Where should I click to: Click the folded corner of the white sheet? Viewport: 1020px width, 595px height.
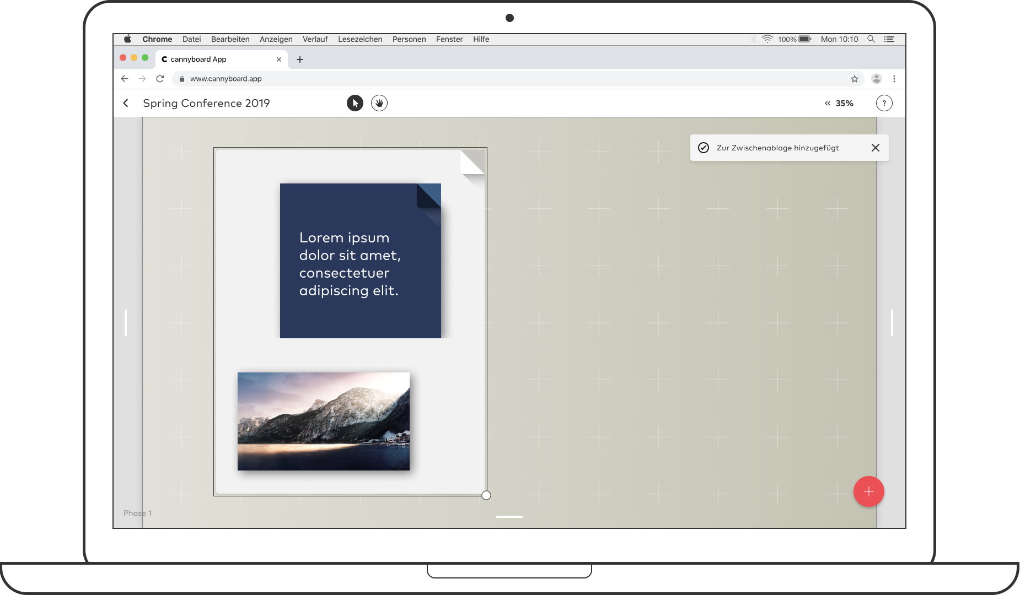pos(473,163)
